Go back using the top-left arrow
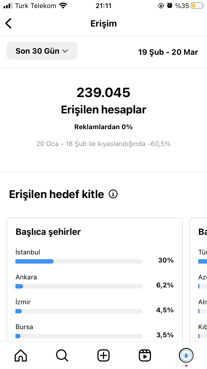The height and width of the screenshot is (369, 207). [8, 23]
